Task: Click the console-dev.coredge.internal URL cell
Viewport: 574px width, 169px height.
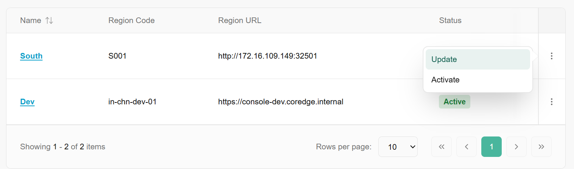Action: [281, 102]
